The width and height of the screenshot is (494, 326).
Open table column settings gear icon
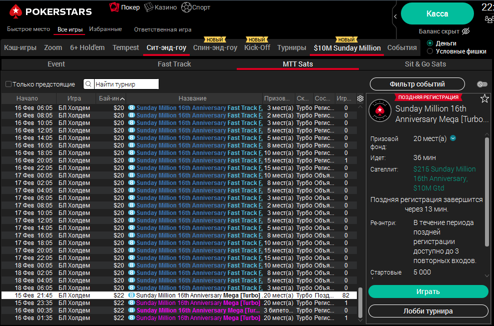pyautogui.click(x=360, y=98)
